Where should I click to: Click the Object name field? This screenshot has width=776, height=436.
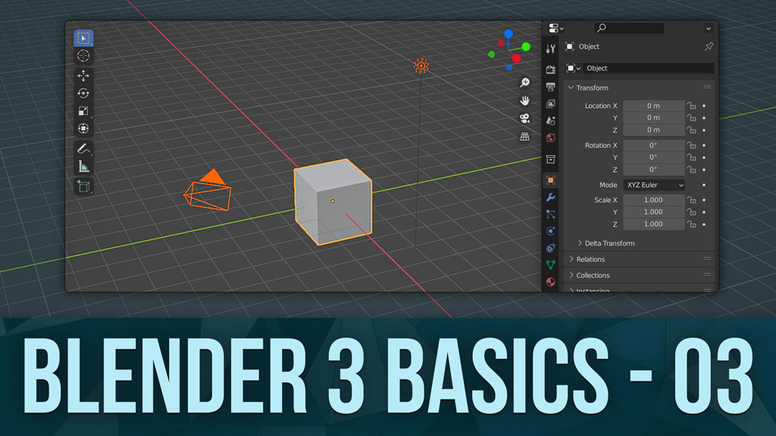(x=649, y=68)
